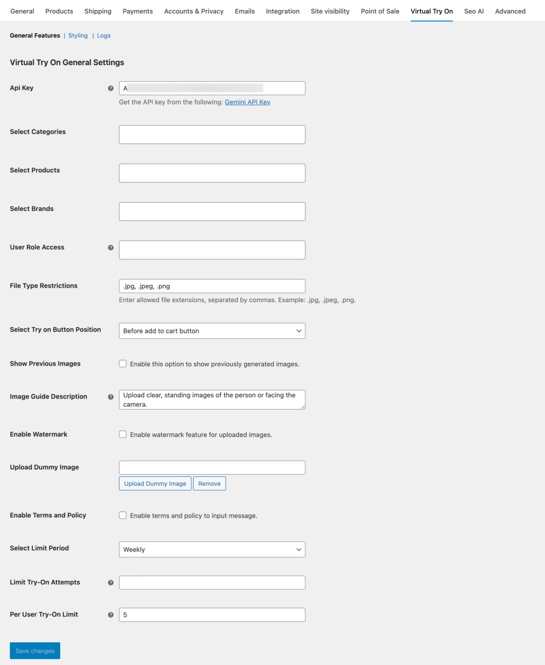Screen dimensions: 545x665
Task: Click the Per User Try-On Limit help icon
Action: 111,615
